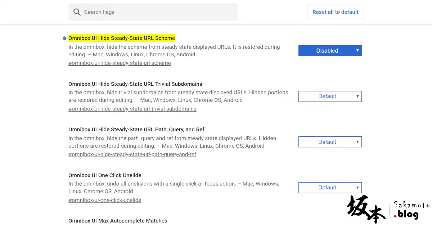
Task: Click the blue modified-flag dot indicator
Action: pyautogui.click(x=64, y=38)
